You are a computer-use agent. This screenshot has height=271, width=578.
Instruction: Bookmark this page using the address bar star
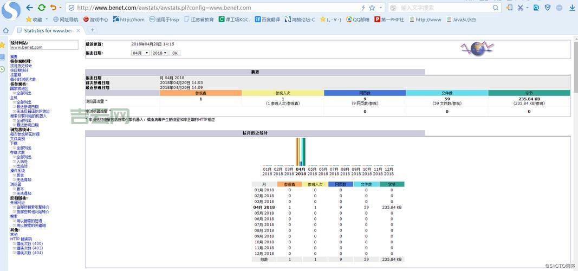coord(372,8)
